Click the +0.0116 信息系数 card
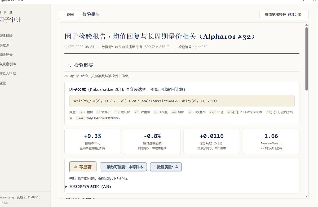The width and height of the screenshot is (318, 207). pyautogui.click(x=212, y=141)
